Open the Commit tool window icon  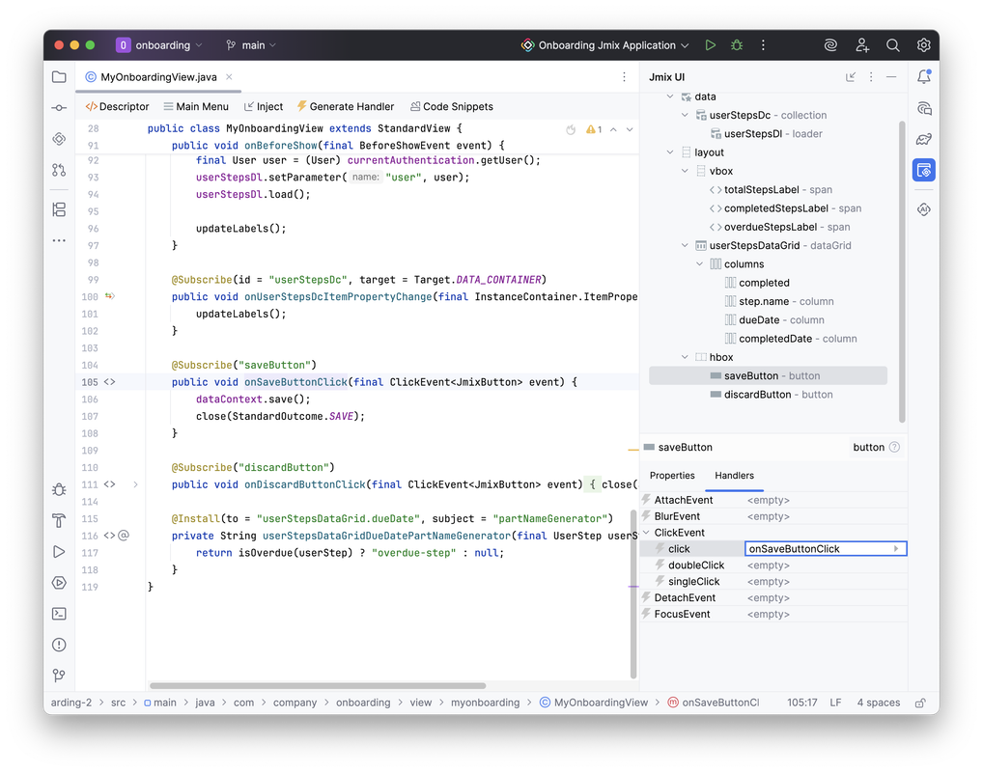click(59, 108)
